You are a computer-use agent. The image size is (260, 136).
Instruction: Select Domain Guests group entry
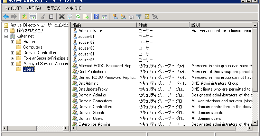[92, 113]
